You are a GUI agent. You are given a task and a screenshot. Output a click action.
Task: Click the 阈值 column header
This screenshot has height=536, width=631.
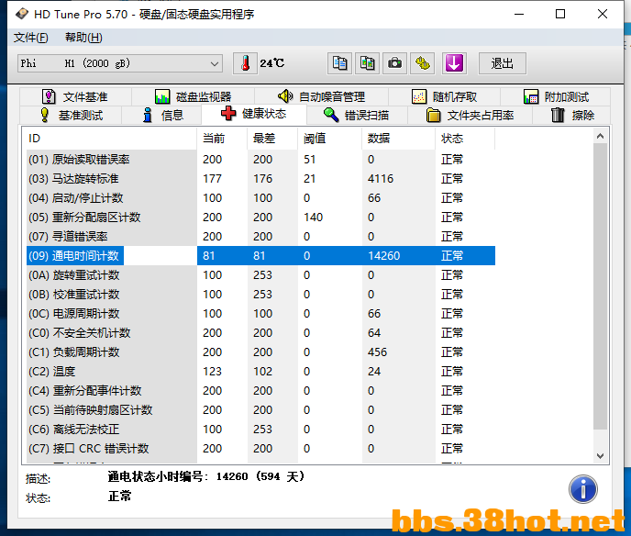pyautogui.click(x=329, y=139)
